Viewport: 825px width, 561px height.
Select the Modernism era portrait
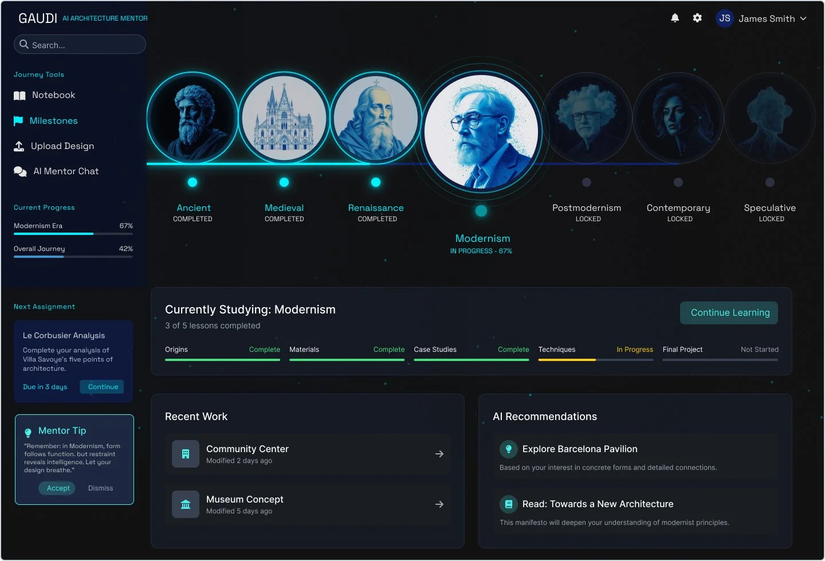pos(481,132)
